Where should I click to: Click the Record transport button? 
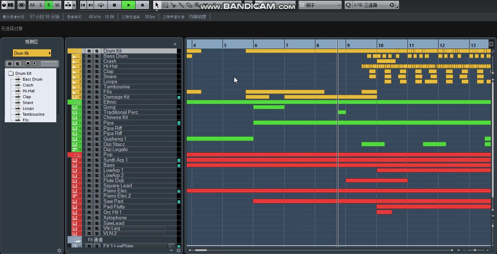click(x=143, y=5)
